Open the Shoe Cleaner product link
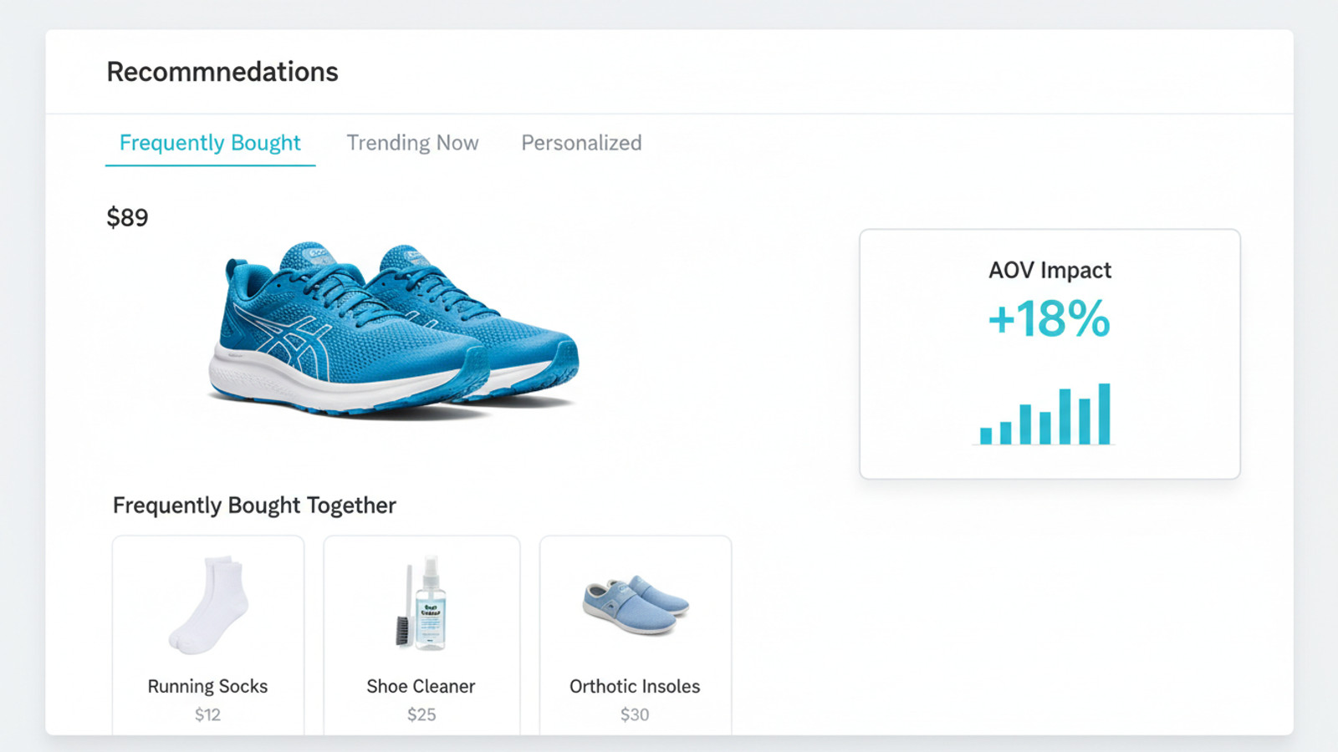 421,686
